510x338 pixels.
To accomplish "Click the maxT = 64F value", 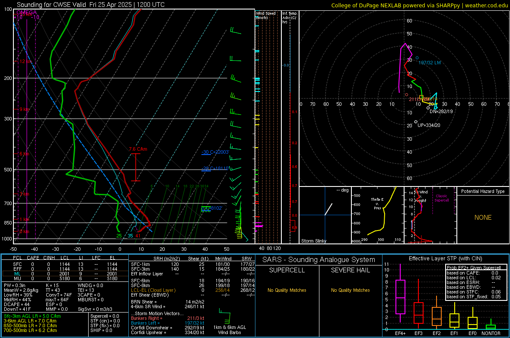I will pos(57,300).
